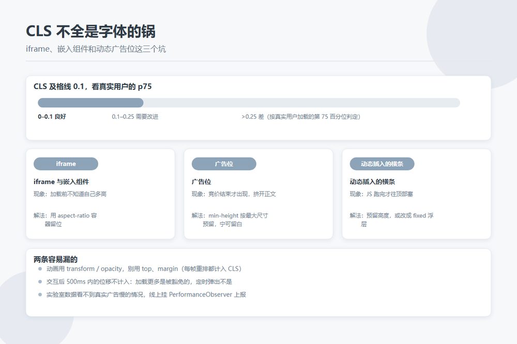Viewport: 517px width, 344px height.
Task: Click the '广告位' pill badge
Action: point(224,164)
